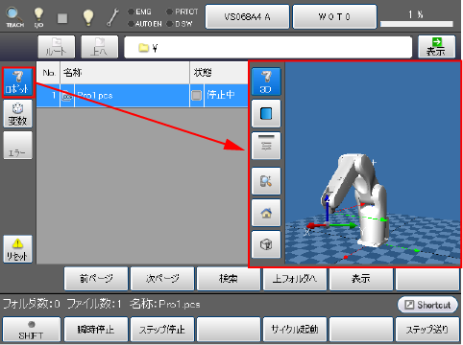Expand the horizontal lines menu in 3D panel
Screen dimensions: 463x345
click(x=266, y=146)
